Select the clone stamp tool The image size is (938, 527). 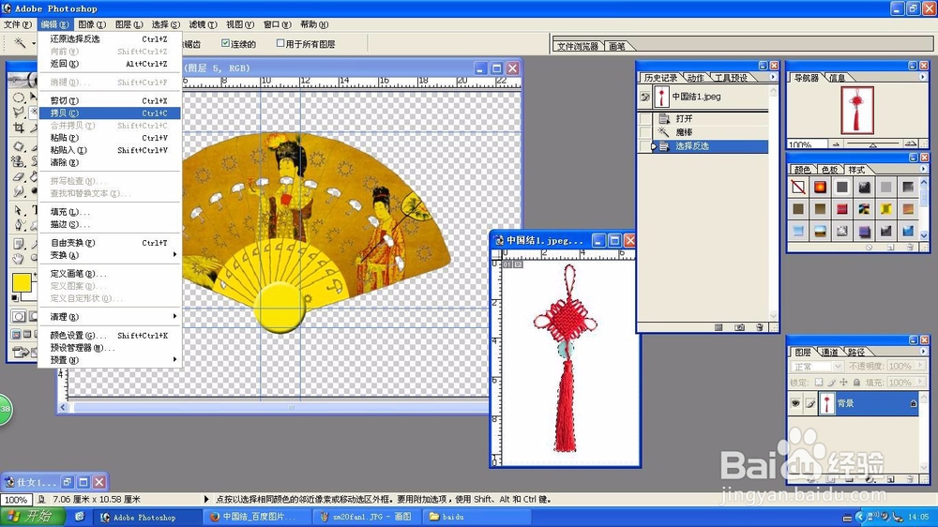pos(19,161)
